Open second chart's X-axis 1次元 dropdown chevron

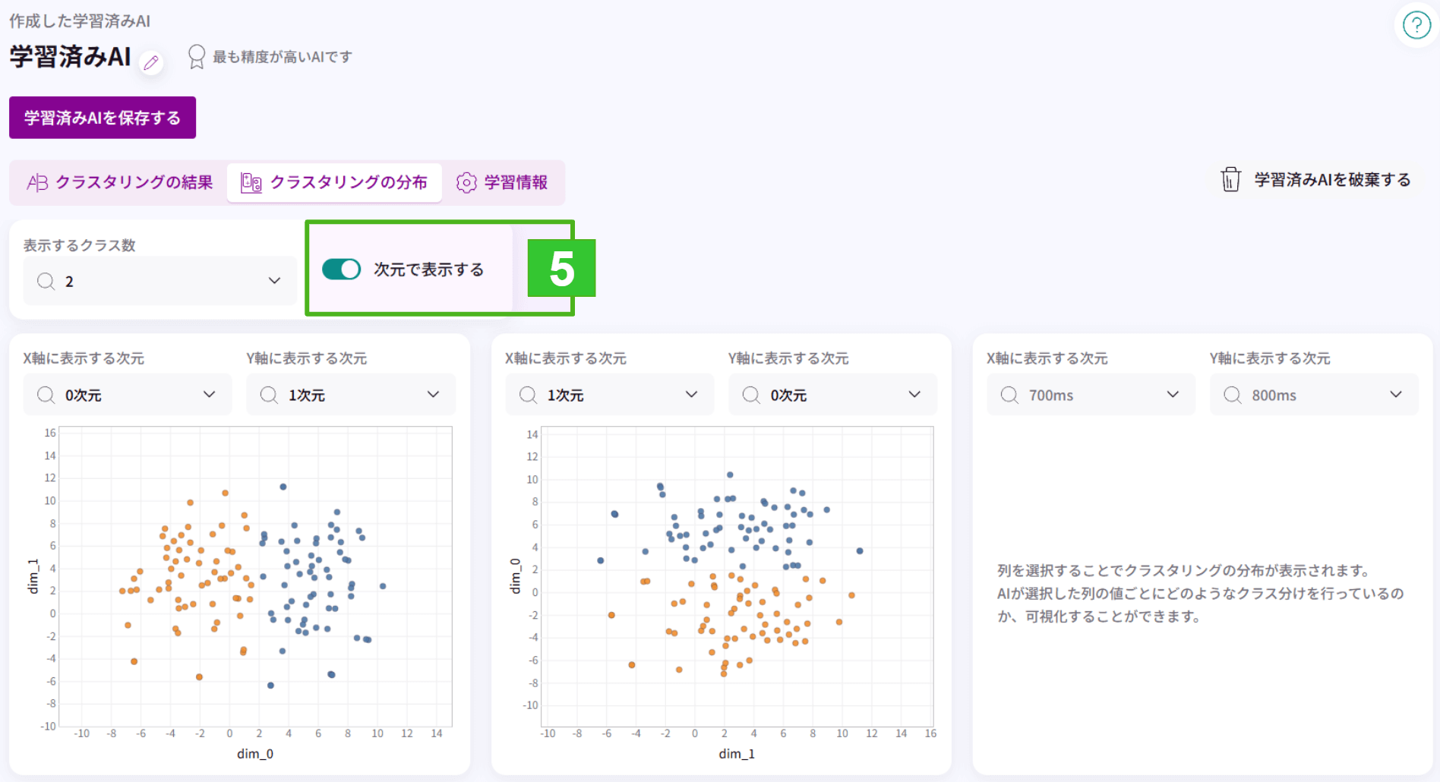[691, 394]
